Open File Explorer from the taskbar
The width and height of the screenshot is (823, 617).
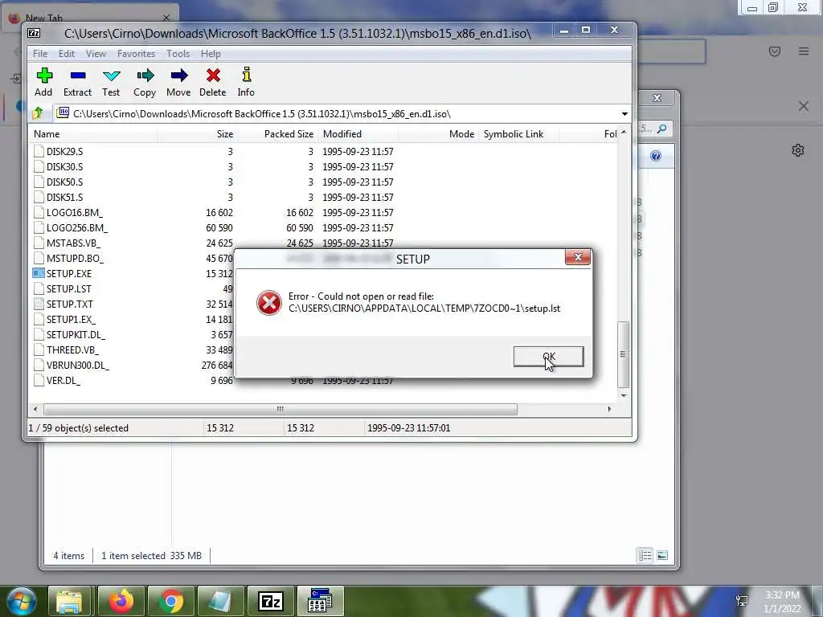coord(69,601)
